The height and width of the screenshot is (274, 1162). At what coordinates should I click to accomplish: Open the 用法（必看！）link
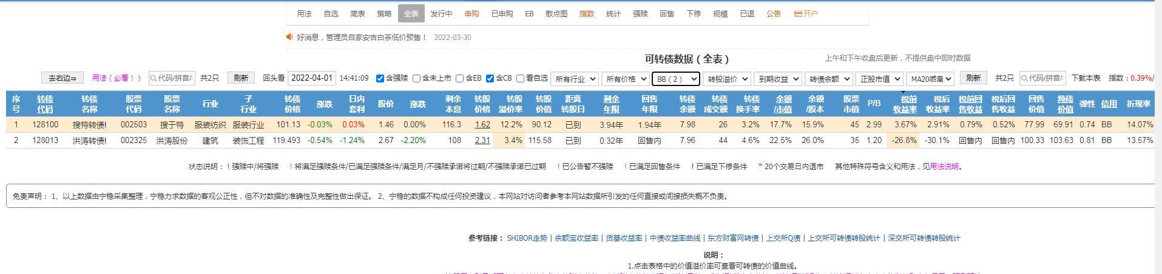(117, 78)
